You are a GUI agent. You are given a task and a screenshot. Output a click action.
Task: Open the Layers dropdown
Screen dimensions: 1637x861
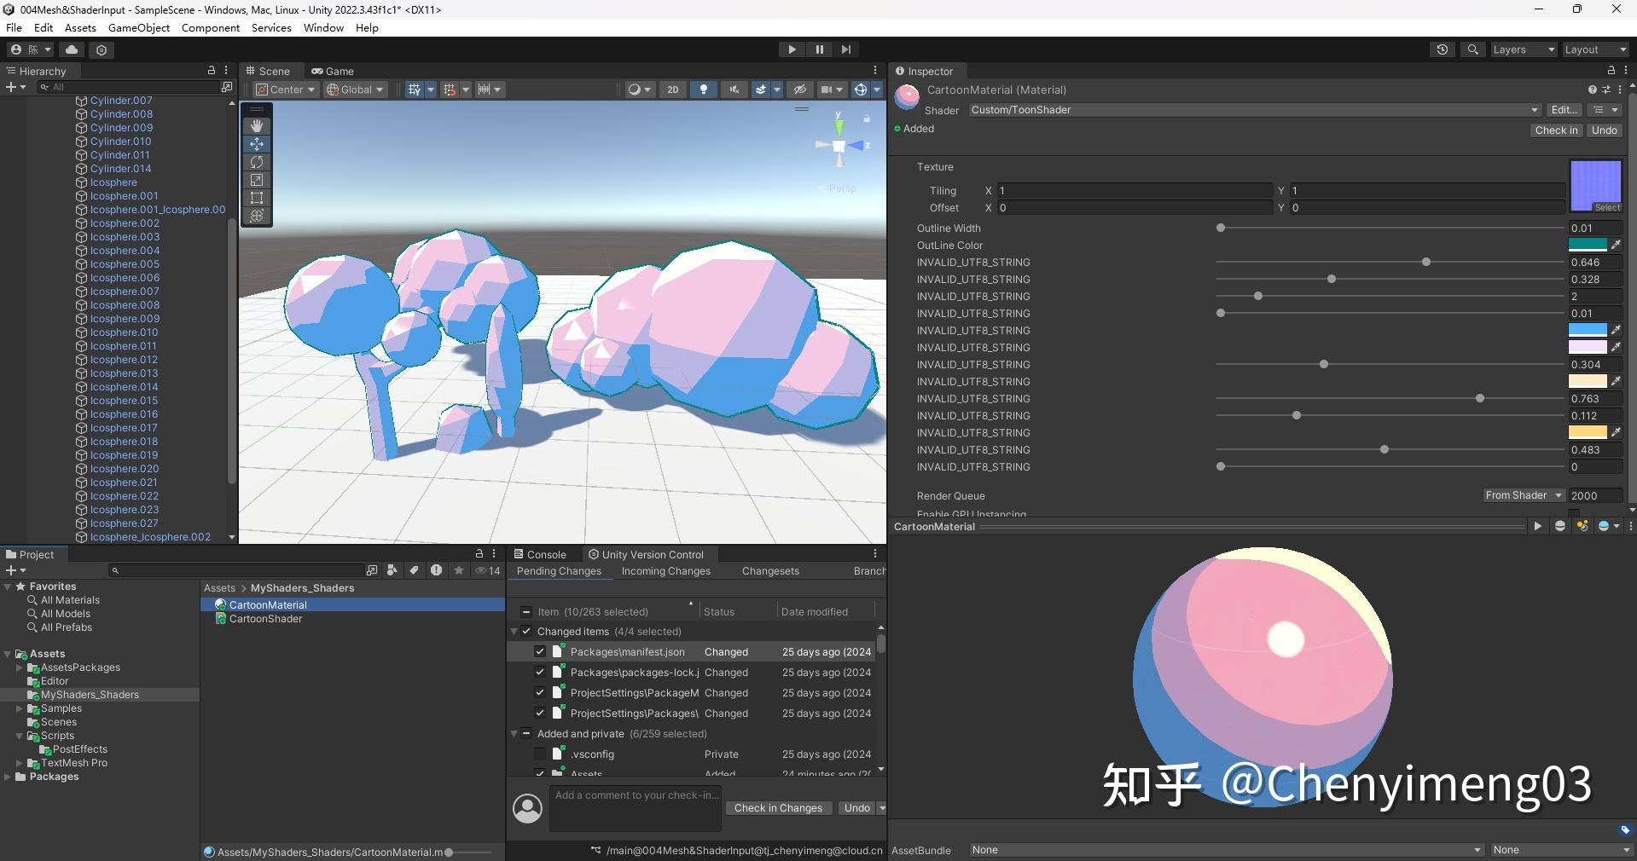click(1522, 49)
